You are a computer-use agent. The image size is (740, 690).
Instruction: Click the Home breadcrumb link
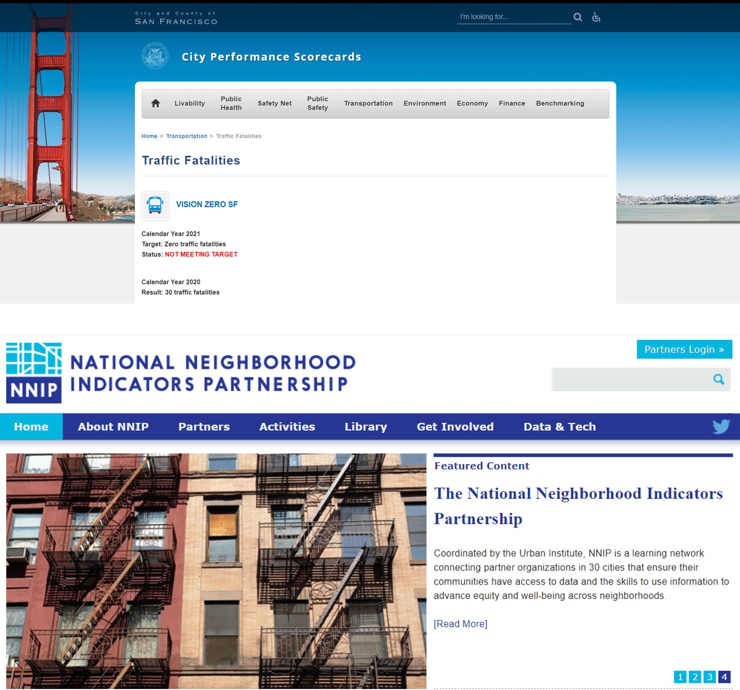(149, 136)
